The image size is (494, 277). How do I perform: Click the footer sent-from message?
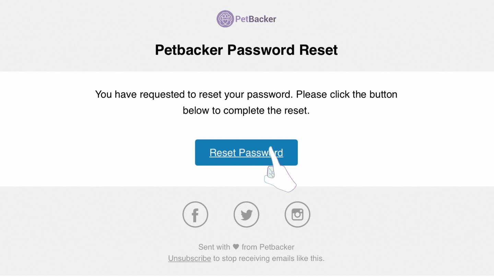246,247
